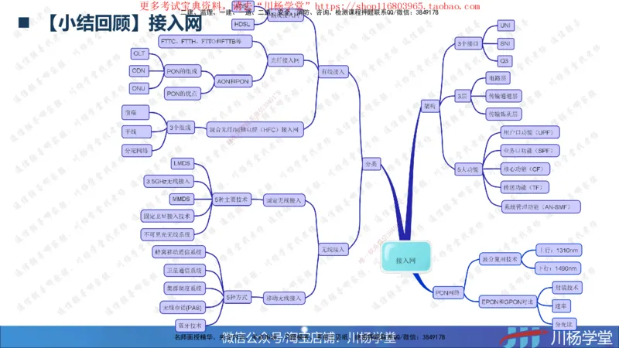619x348 pixels.
Task: Select the 无线市话(PAS) node
Action: [x=182, y=308]
